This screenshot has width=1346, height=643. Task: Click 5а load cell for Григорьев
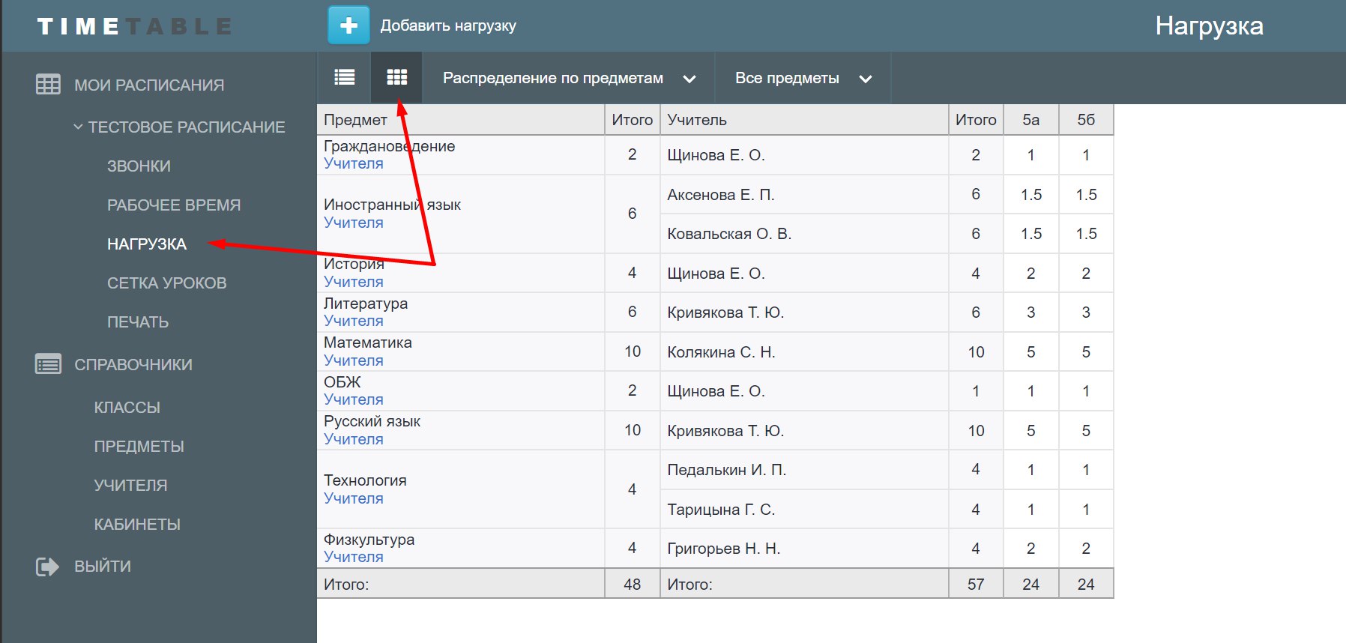(1031, 549)
